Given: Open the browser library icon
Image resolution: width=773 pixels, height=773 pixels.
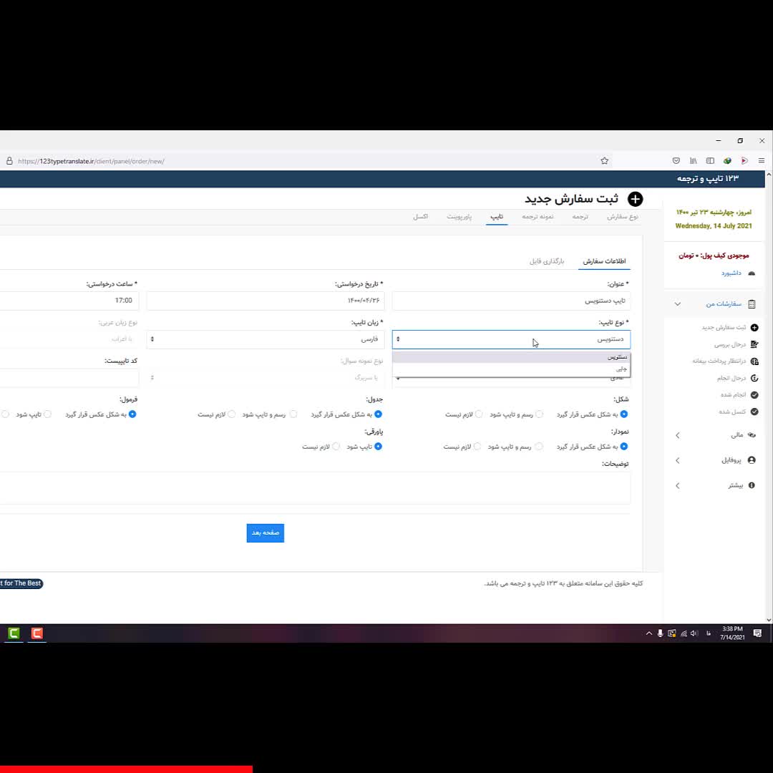Looking at the screenshot, I should click(x=693, y=161).
